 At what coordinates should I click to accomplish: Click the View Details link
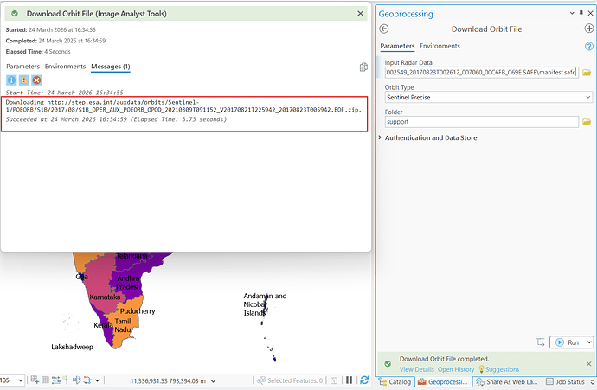point(416,369)
